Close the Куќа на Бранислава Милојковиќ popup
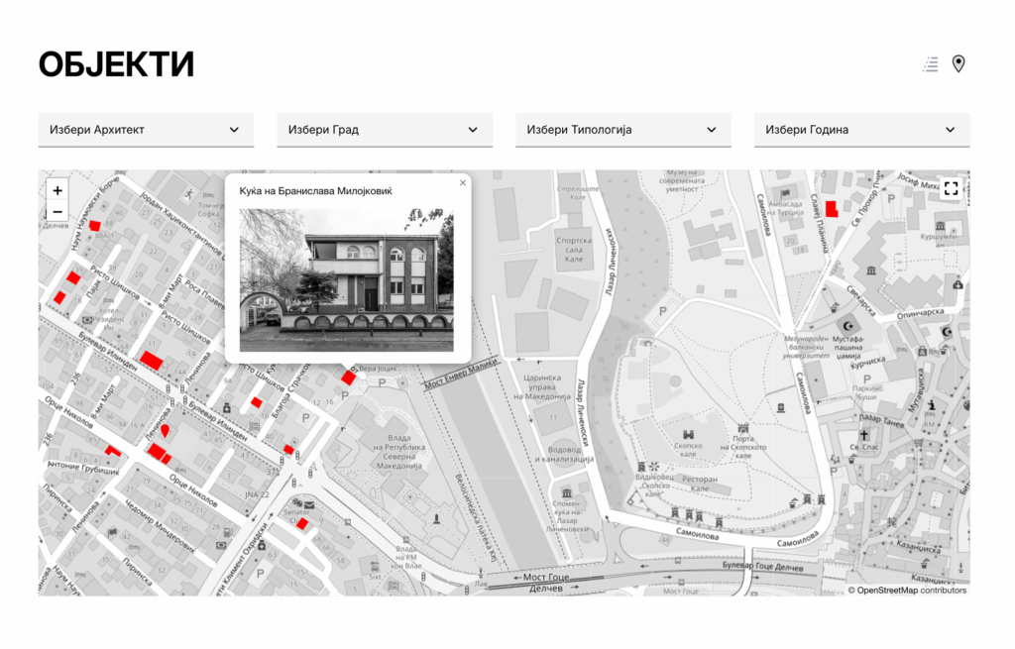Image resolution: width=1015 pixels, height=649 pixels. point(463,183)
